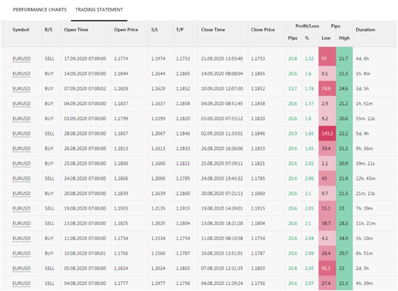Open EURUSD link for the 04.08.2020 trade
Viewport: 398px width, 291px height.
(x=21, y=284)
